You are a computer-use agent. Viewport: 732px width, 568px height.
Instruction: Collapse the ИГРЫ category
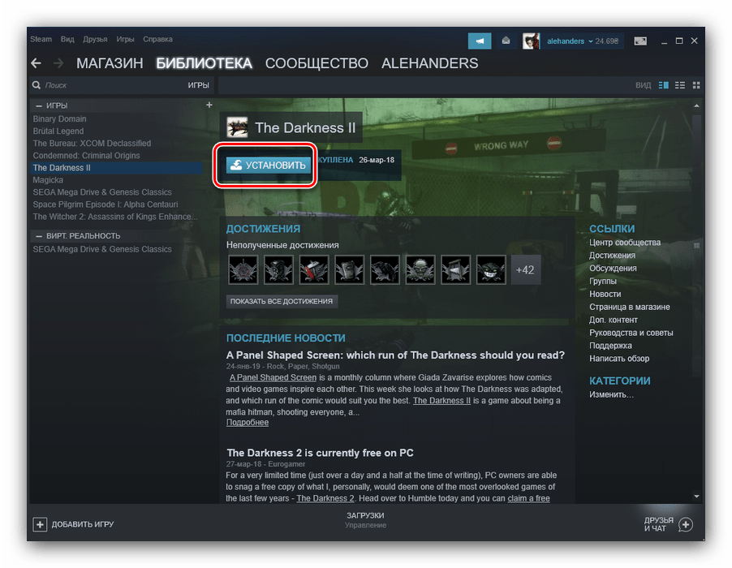39,105
